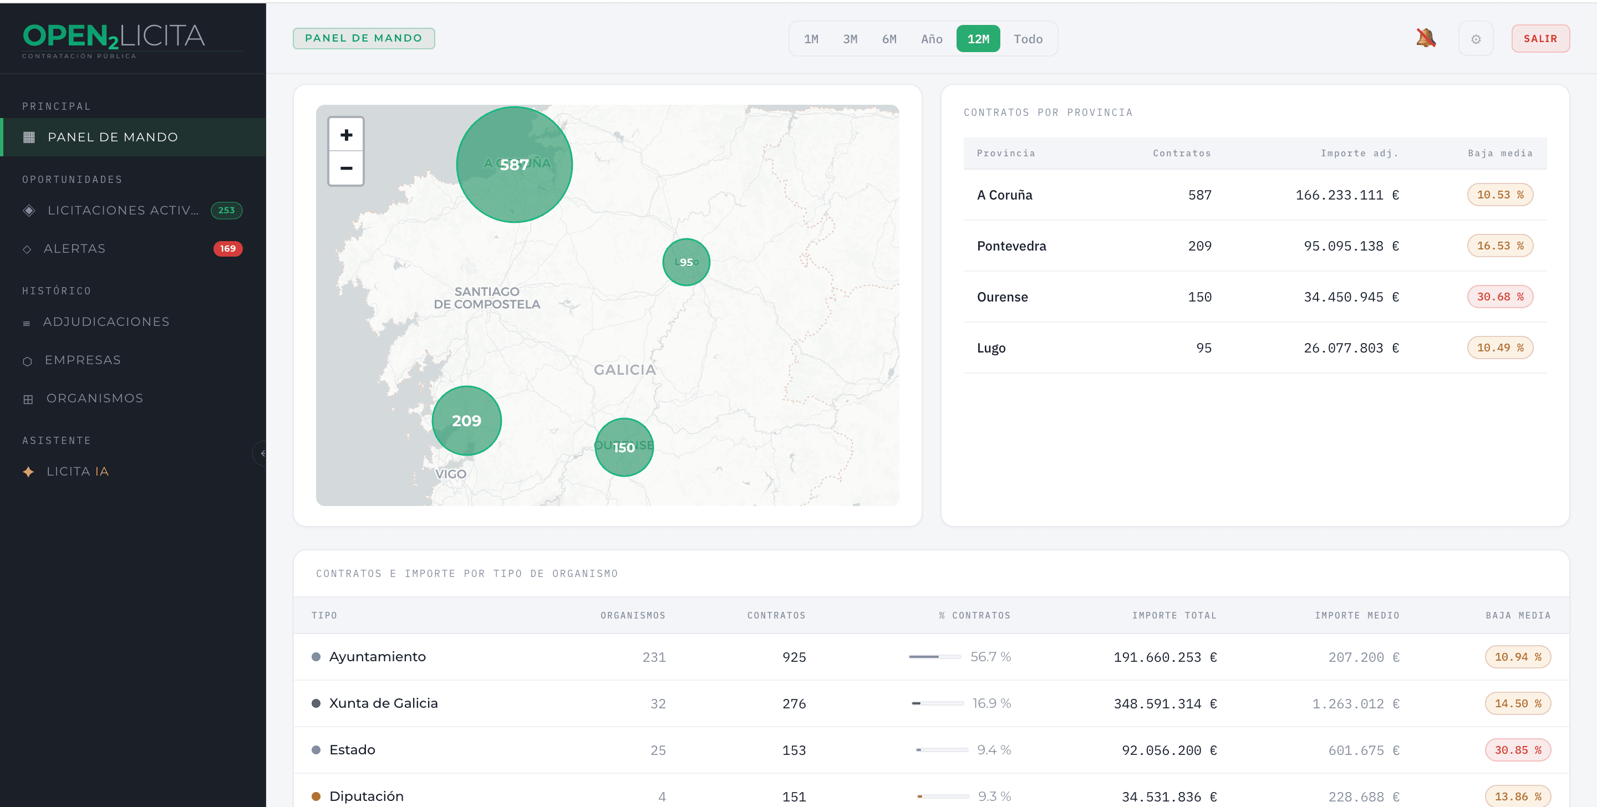Click the Ayuntamiento 56.7% progress bar
The width and height of the screenshot is (1597, 807).
tap(934, 657)
